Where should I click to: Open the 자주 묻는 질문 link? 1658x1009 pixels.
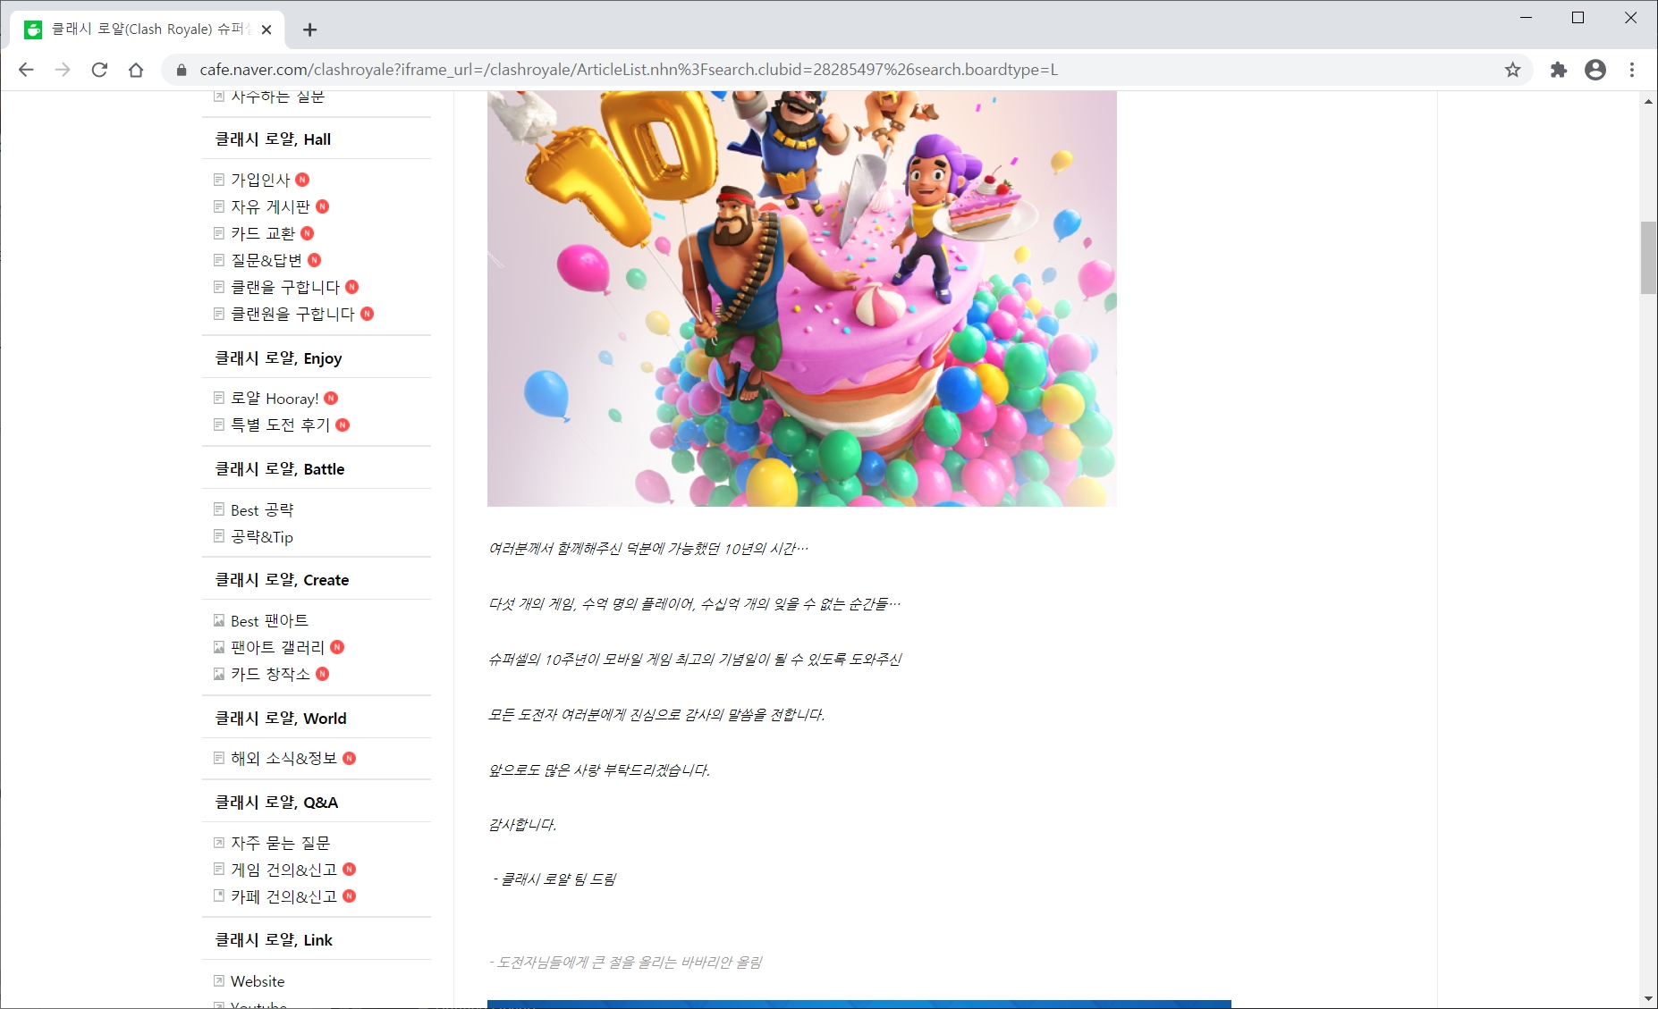click(x=280, y=843)
